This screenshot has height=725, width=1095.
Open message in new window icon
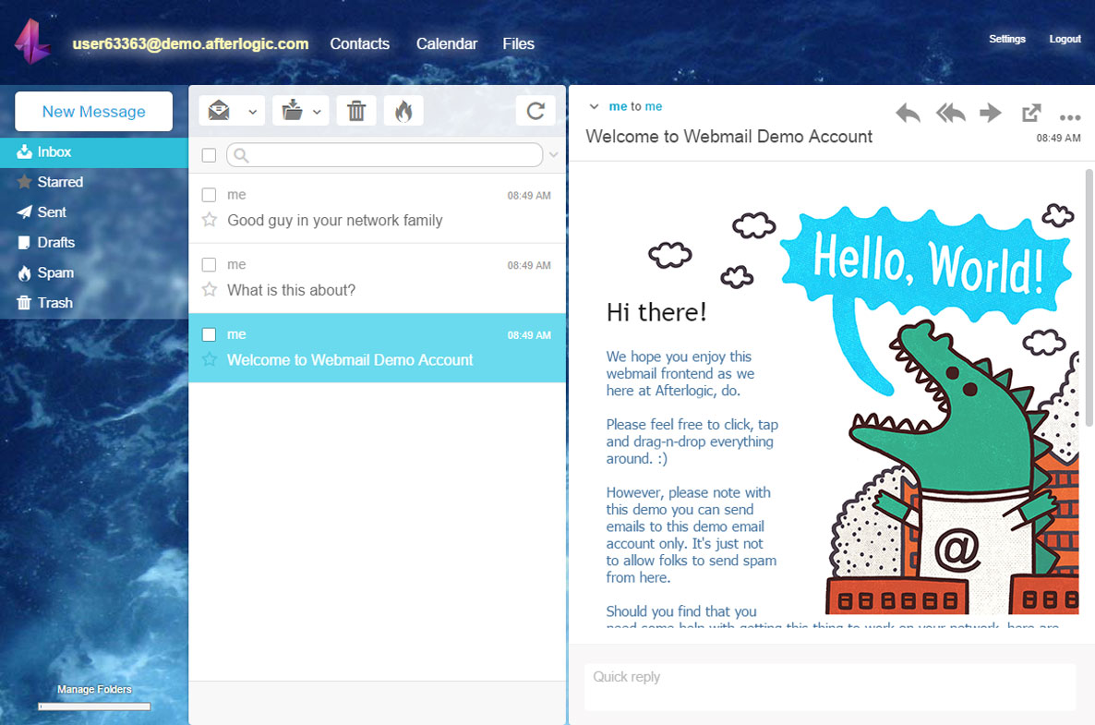[x=1031, y=114]
